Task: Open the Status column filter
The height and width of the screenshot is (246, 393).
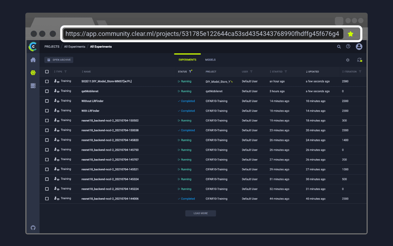Action: click(190, 71)
